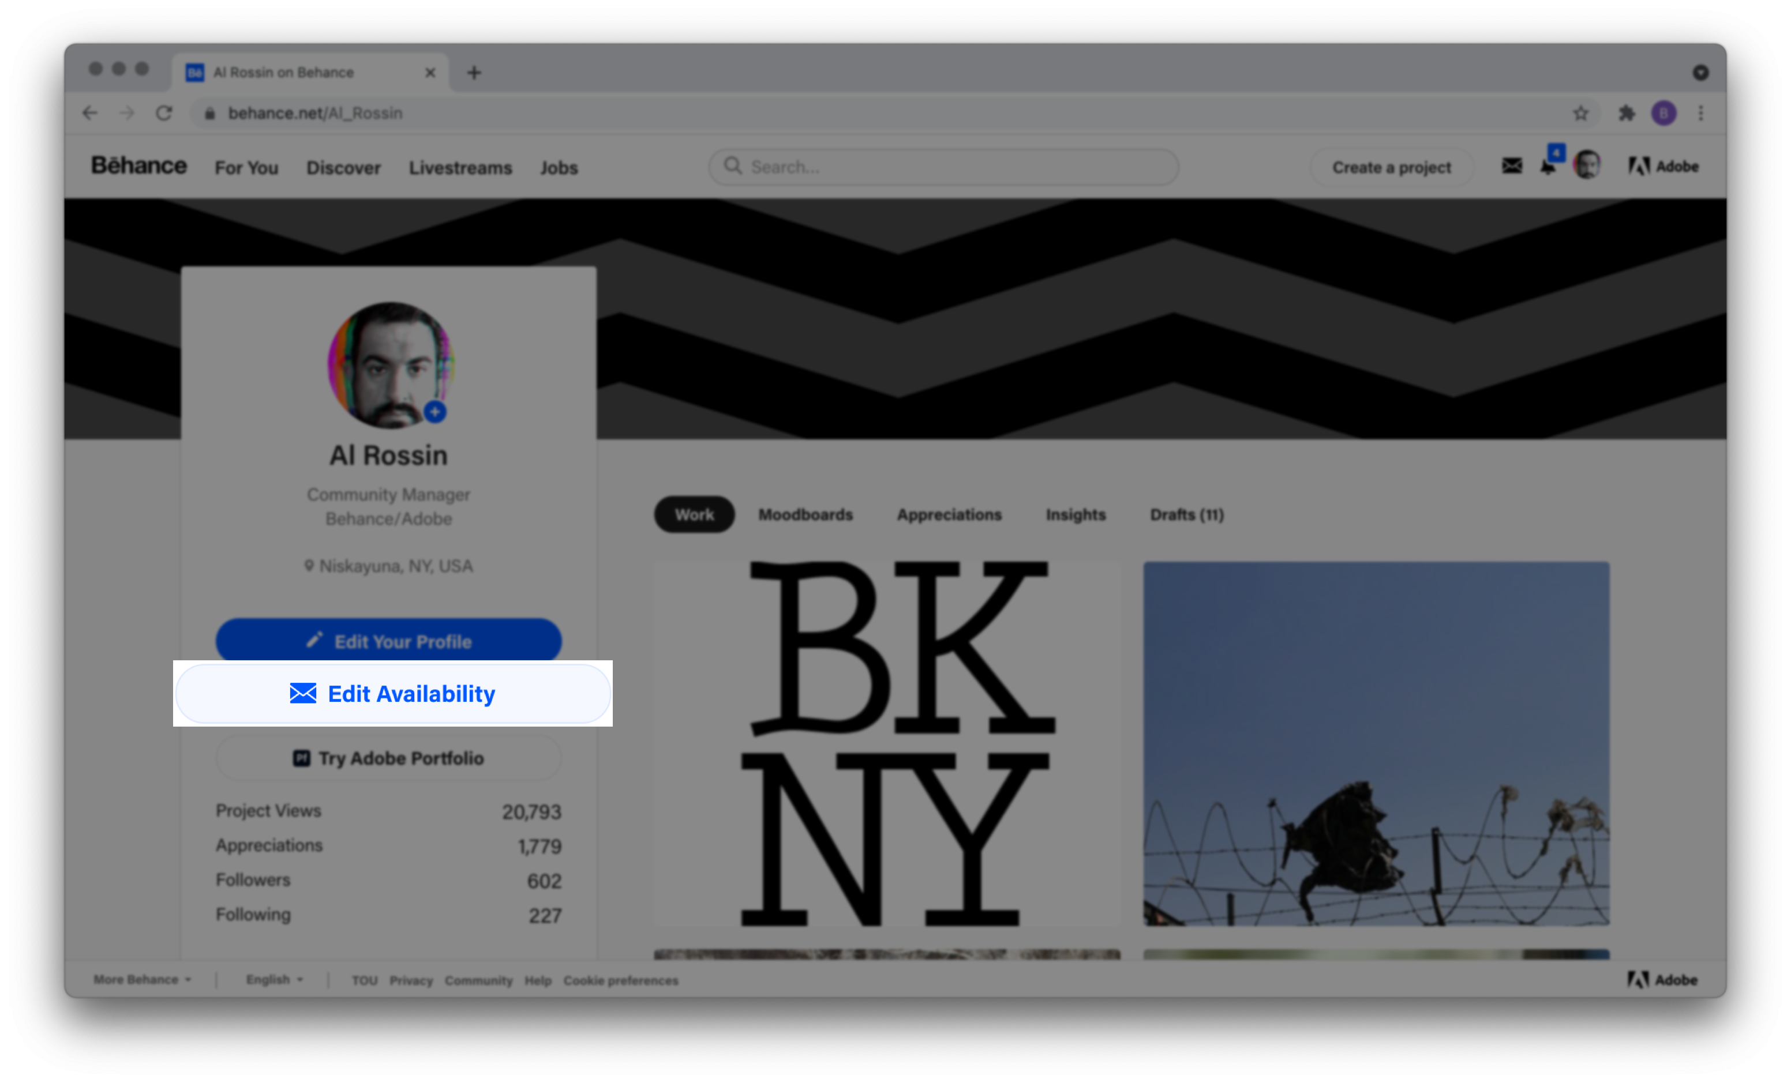Switch to the Moodboards tab
Viewport: 1791px width, 1083px height.
click(x=805, y=514)
